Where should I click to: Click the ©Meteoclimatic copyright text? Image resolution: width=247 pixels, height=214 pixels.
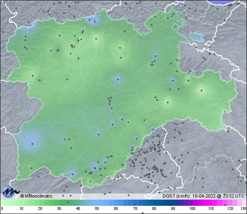(x=36, y=196)
